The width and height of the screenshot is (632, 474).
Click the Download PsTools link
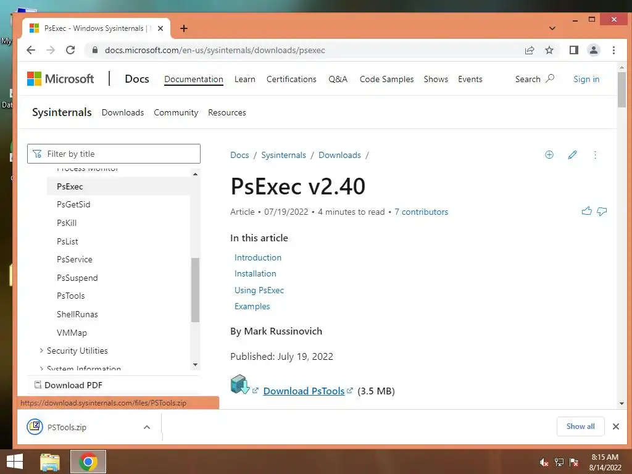(304, 391)
